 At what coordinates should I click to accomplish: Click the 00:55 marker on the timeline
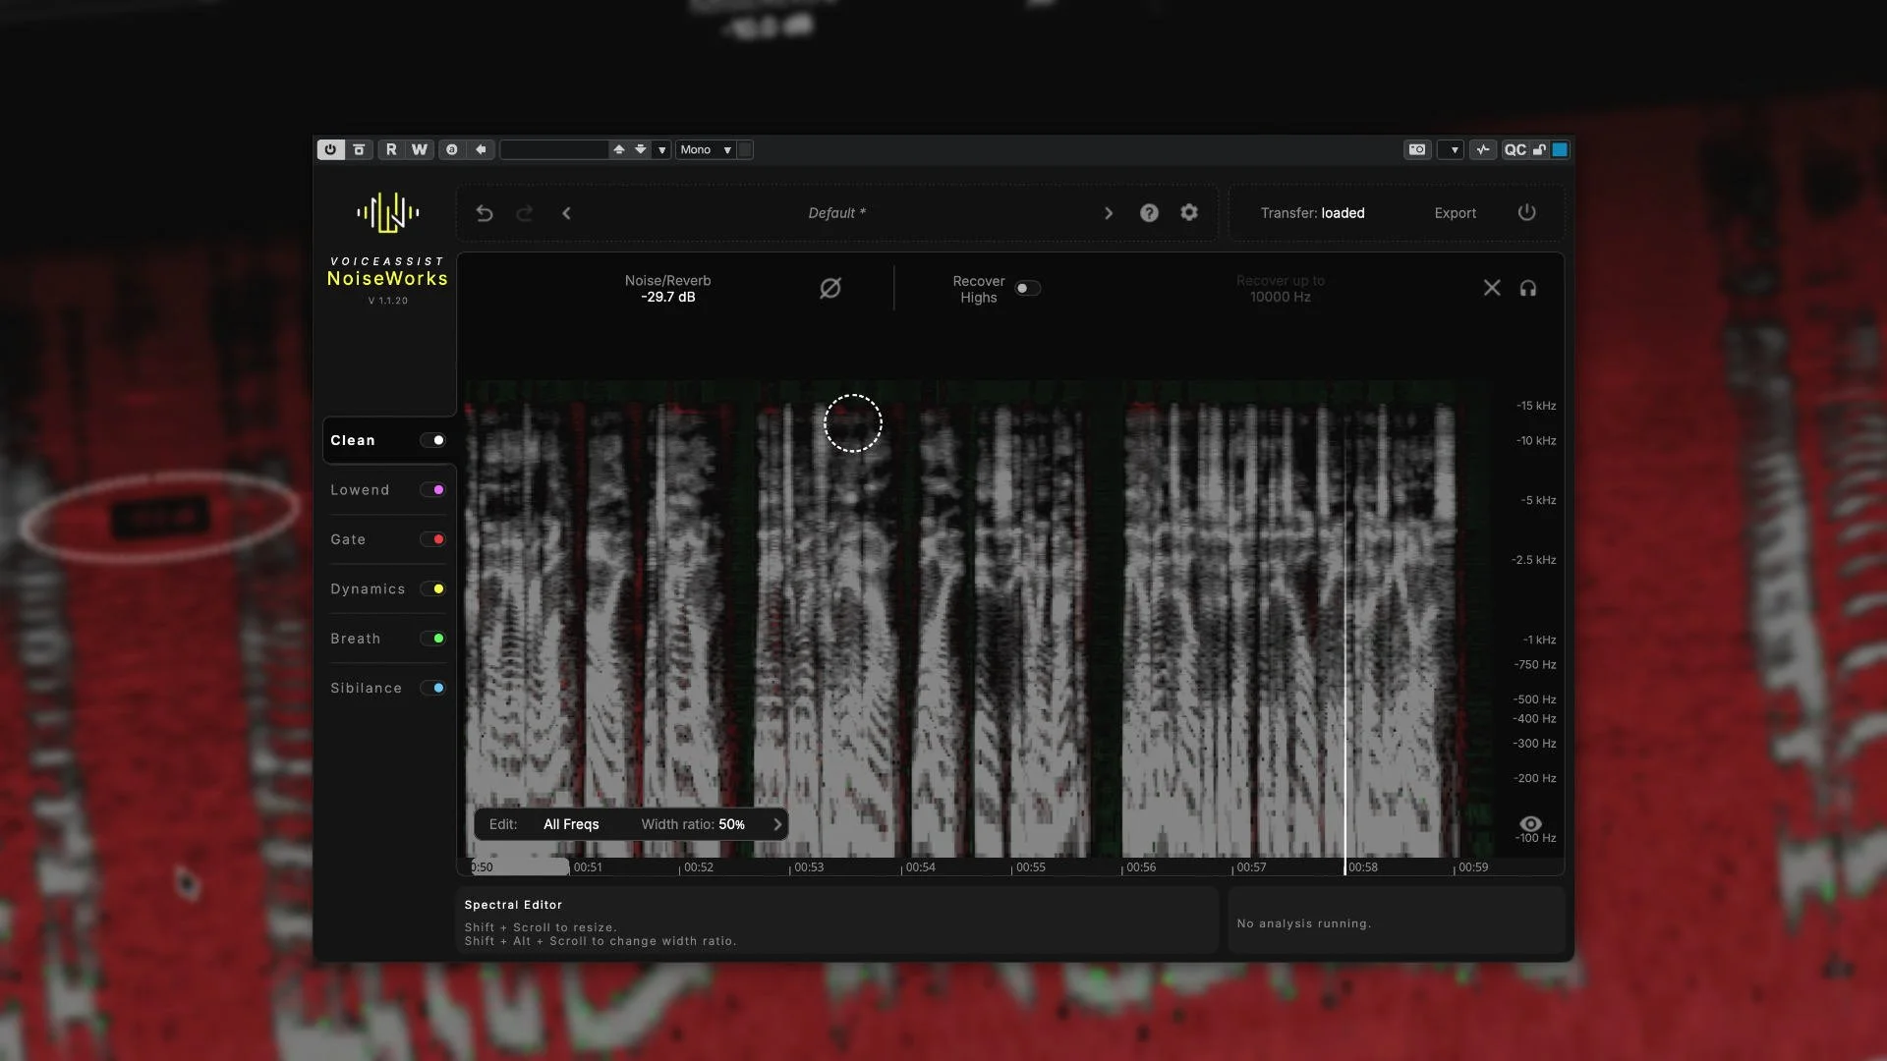(x=1030, y=867)
